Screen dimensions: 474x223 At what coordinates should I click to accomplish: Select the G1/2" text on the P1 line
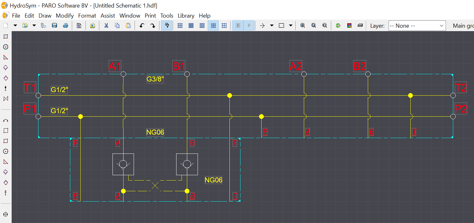click(59, 111)
